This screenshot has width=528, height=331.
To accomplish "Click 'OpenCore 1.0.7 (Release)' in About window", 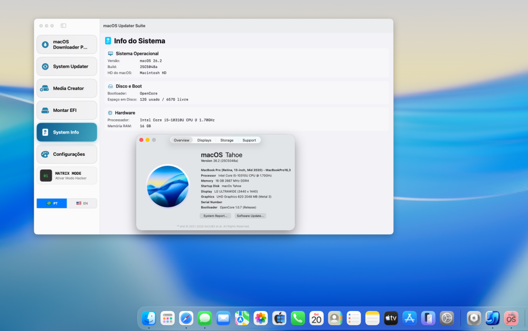I will [x=238, y=207].
